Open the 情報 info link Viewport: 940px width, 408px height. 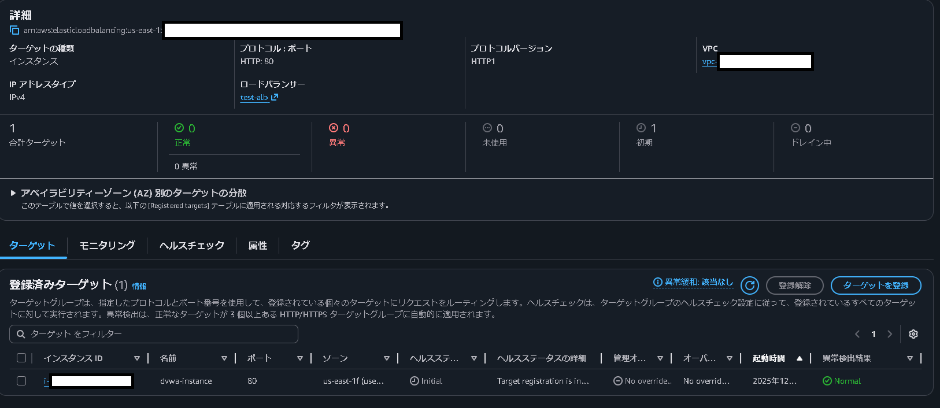[x=139, y=286]
